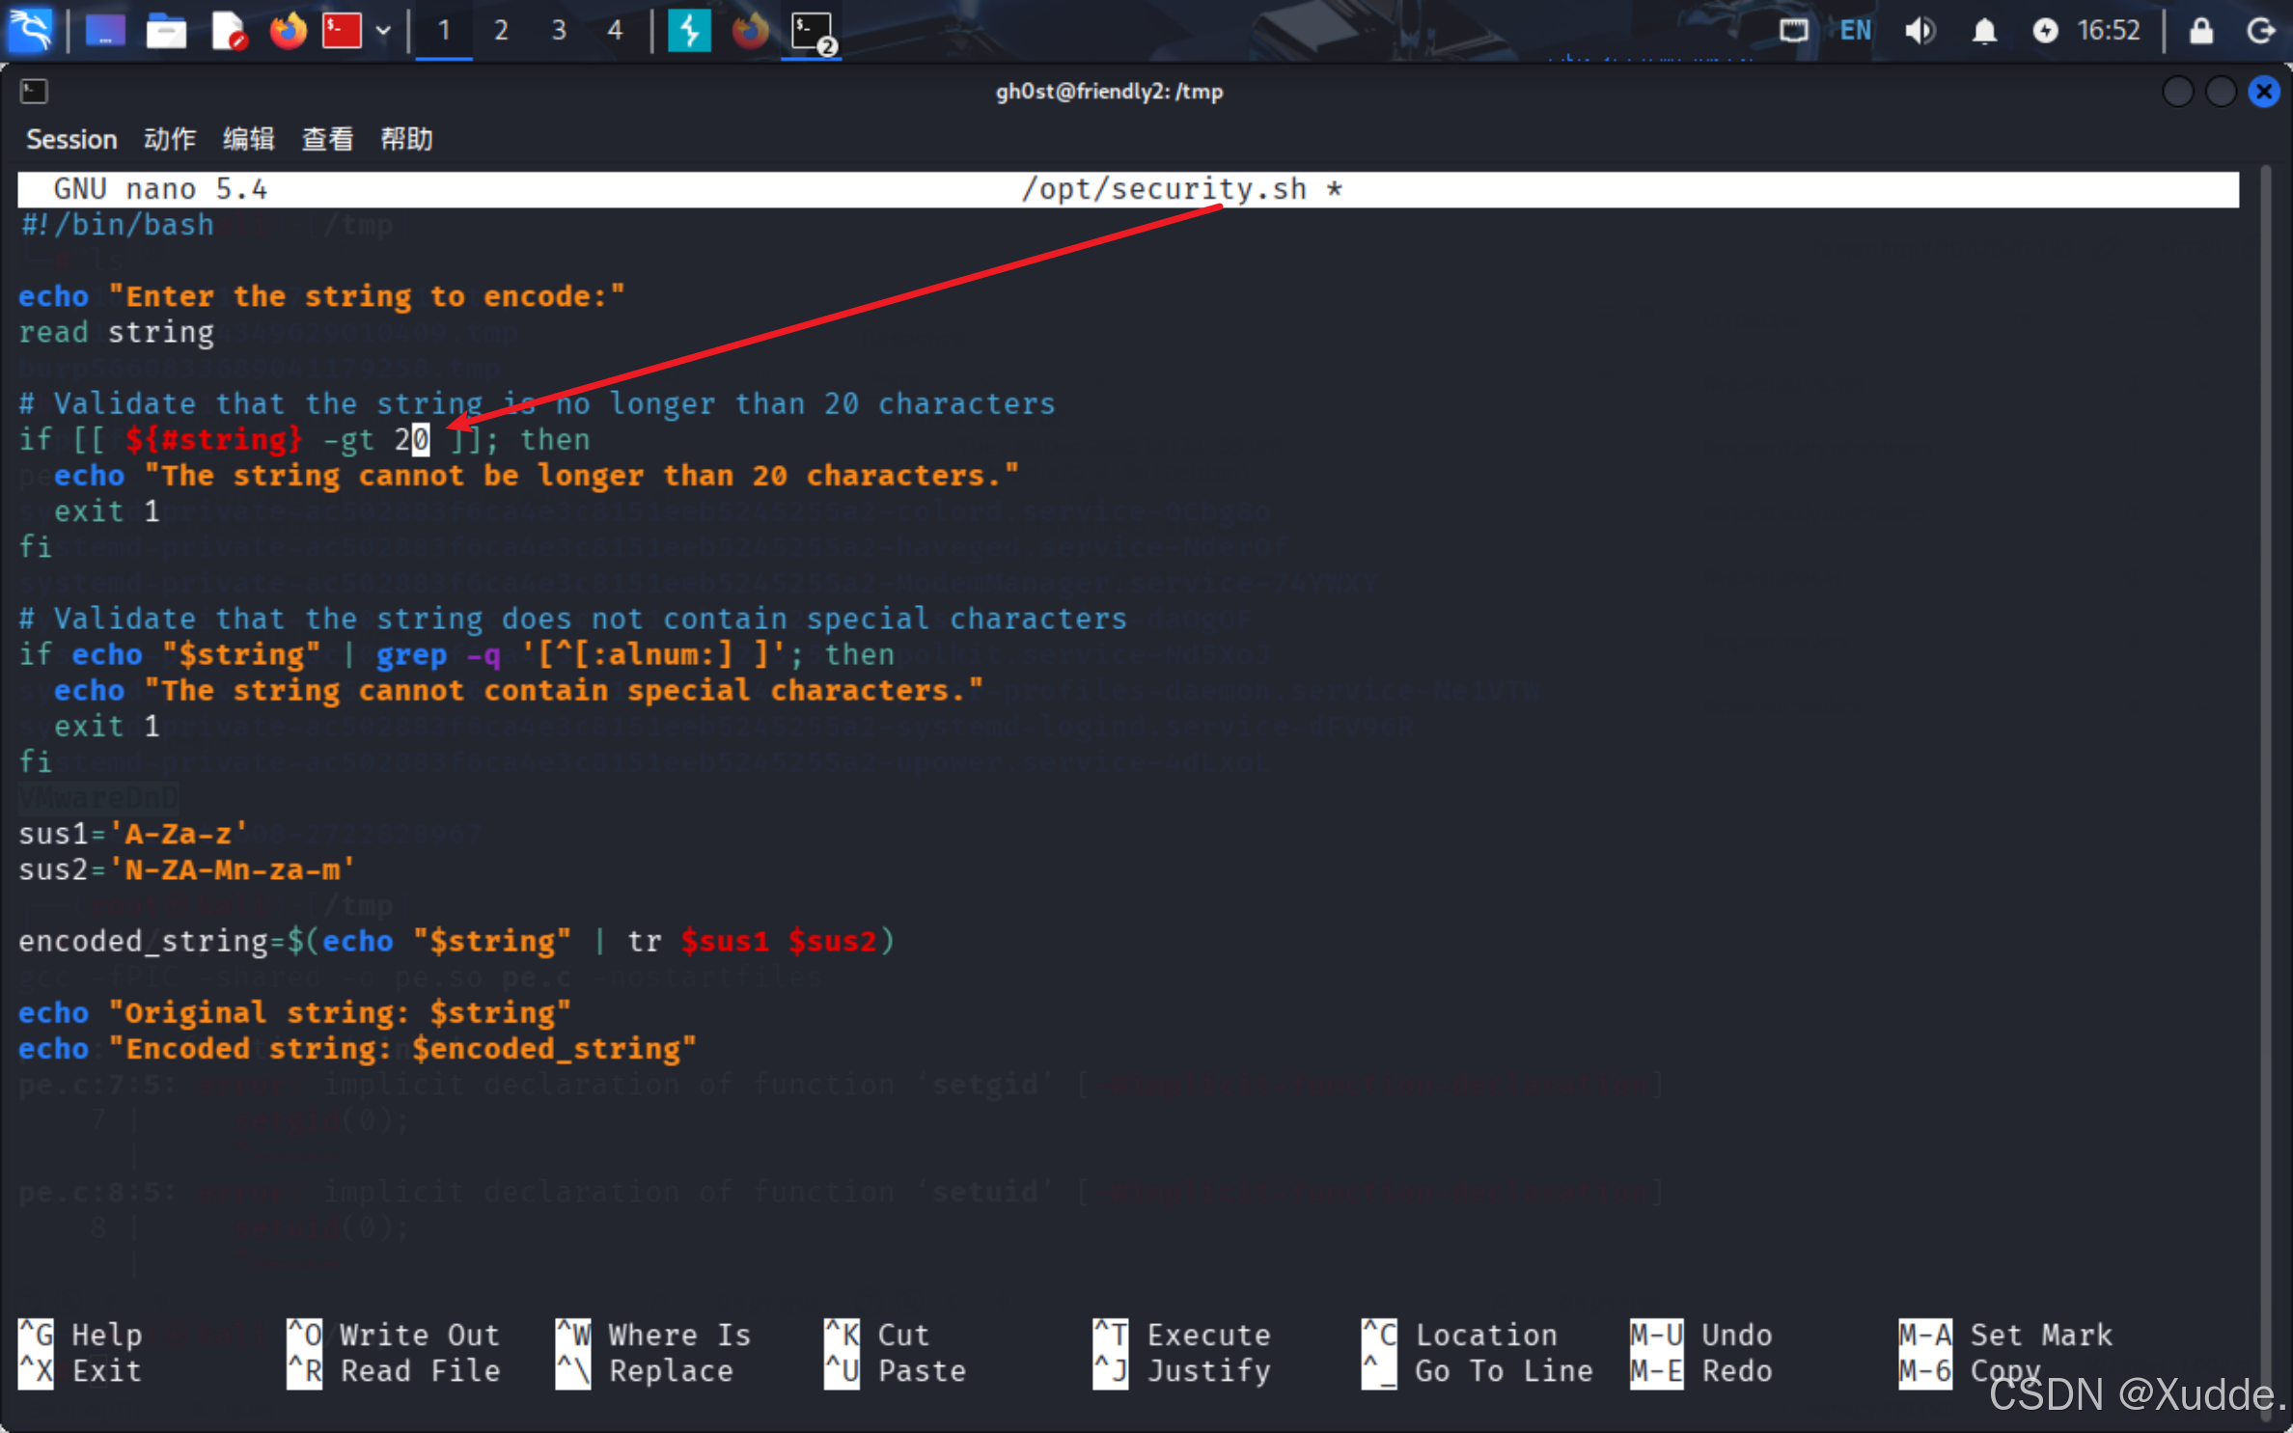Click the red terminal emulator launcher
Image resolution: width=2293 pixels, height=1433 pixels.
click(x=342, y=31)
